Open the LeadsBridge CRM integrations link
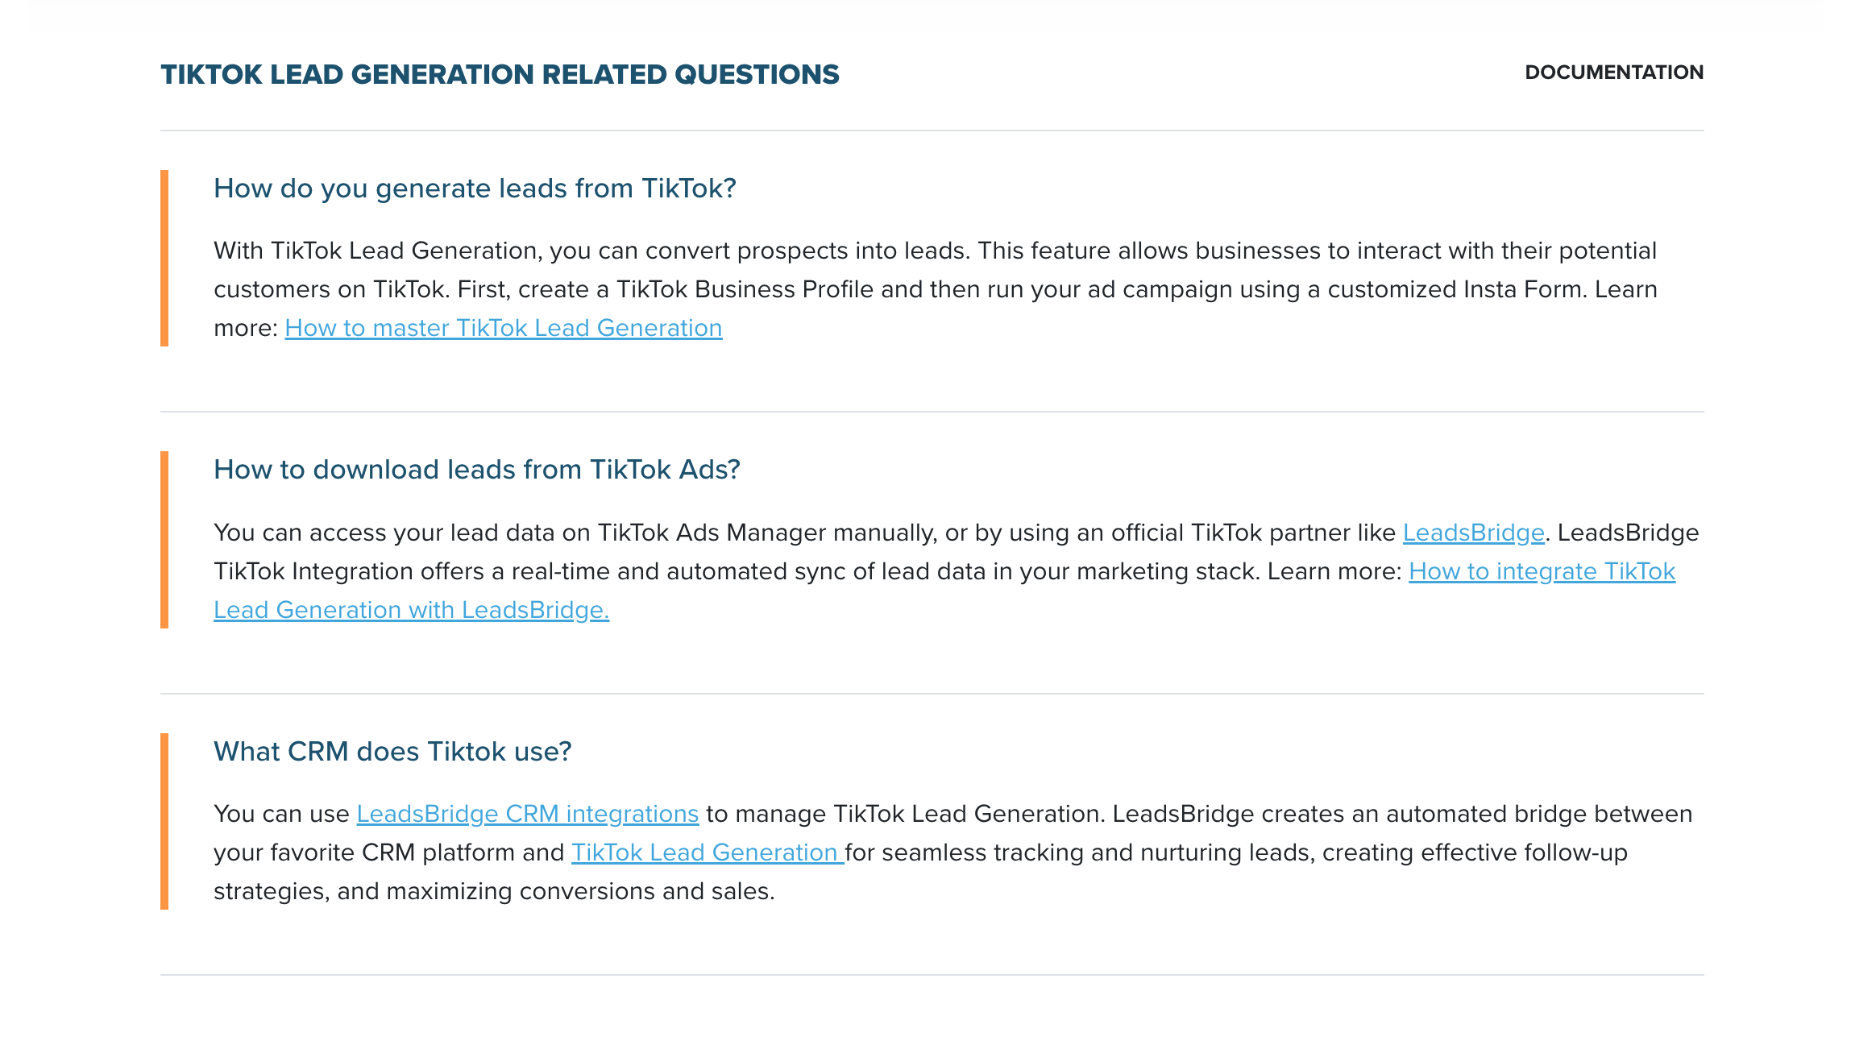 [527, 814]
